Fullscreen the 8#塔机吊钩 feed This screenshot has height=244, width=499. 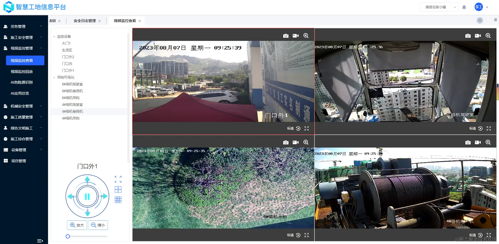(x=307, y=235)
